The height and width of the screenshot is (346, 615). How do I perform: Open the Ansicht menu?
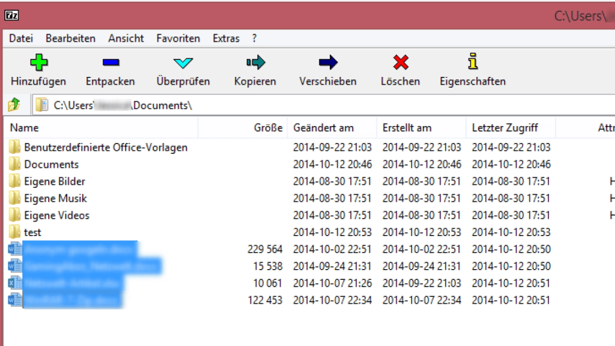point(126,38)
